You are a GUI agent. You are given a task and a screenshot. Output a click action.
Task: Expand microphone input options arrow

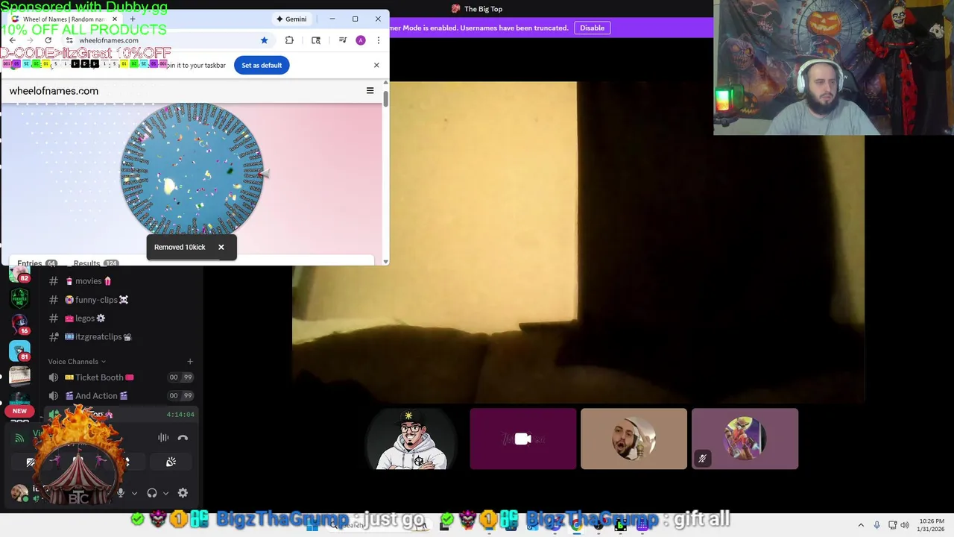point(134,493)
